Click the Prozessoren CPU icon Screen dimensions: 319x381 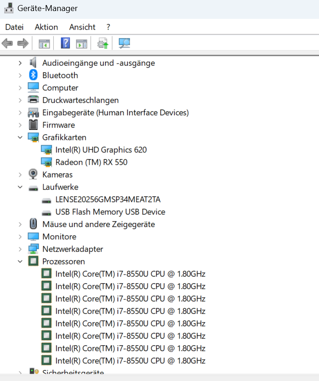pyautogui.click(x=33, y=261)
